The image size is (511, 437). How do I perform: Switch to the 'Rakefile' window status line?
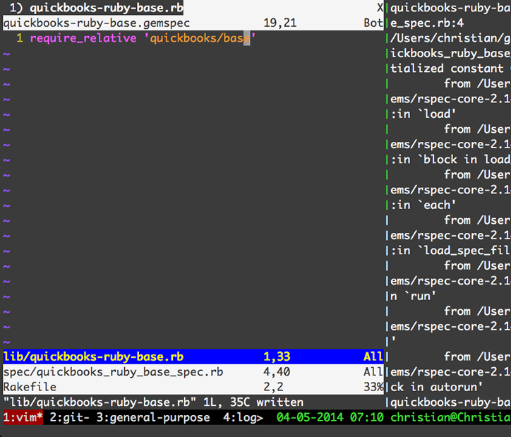[193, 387]
